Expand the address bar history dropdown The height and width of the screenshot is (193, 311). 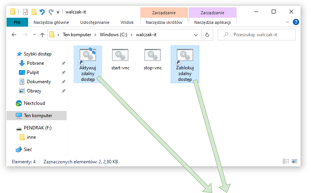click(196, 35)
